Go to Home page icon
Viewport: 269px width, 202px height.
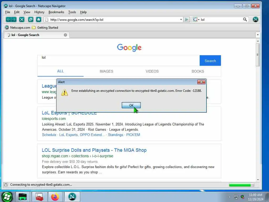(x=39, y=19)
